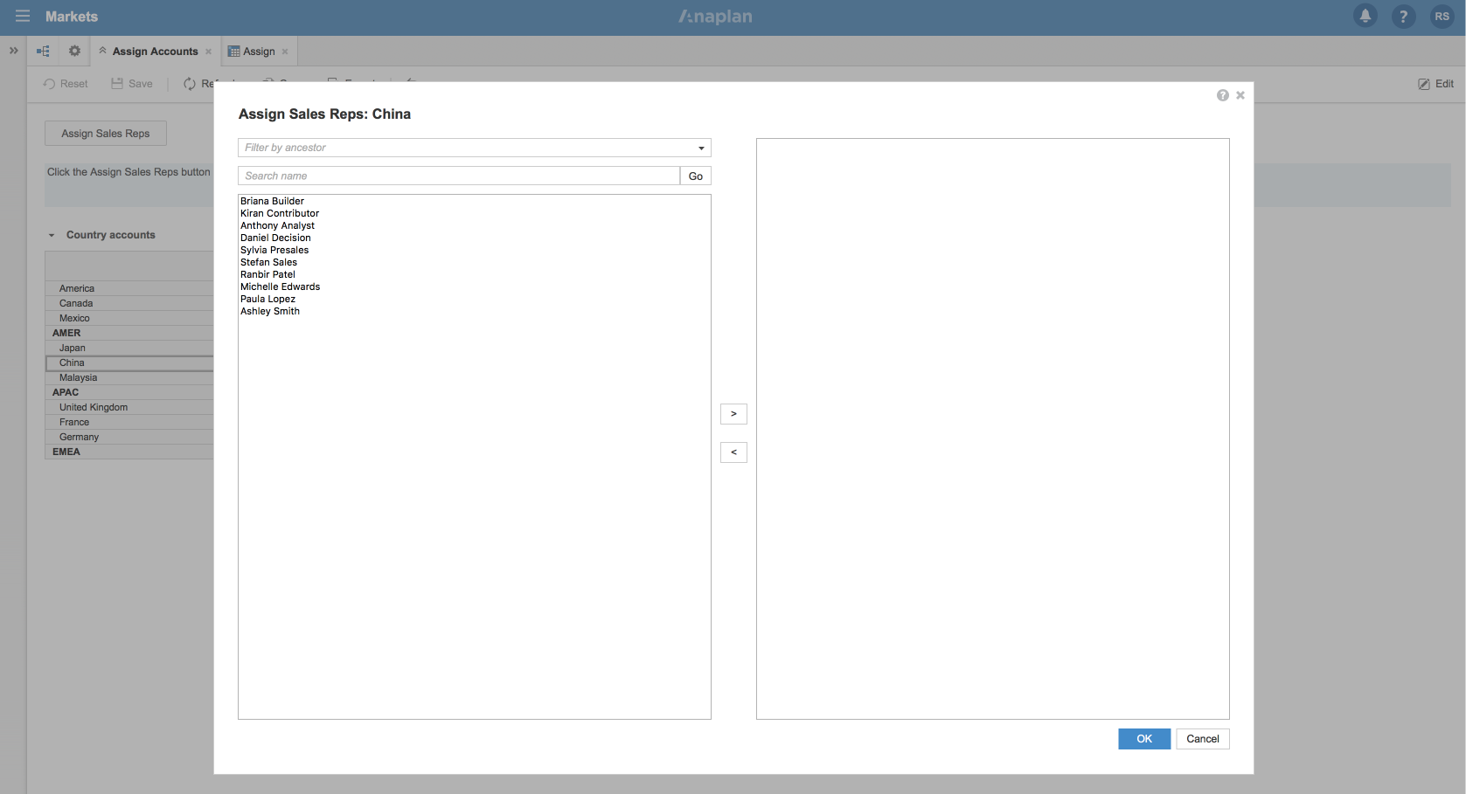Click the Reset toolbar button
The image size is (1466, 794).
(x=66, y=84)
